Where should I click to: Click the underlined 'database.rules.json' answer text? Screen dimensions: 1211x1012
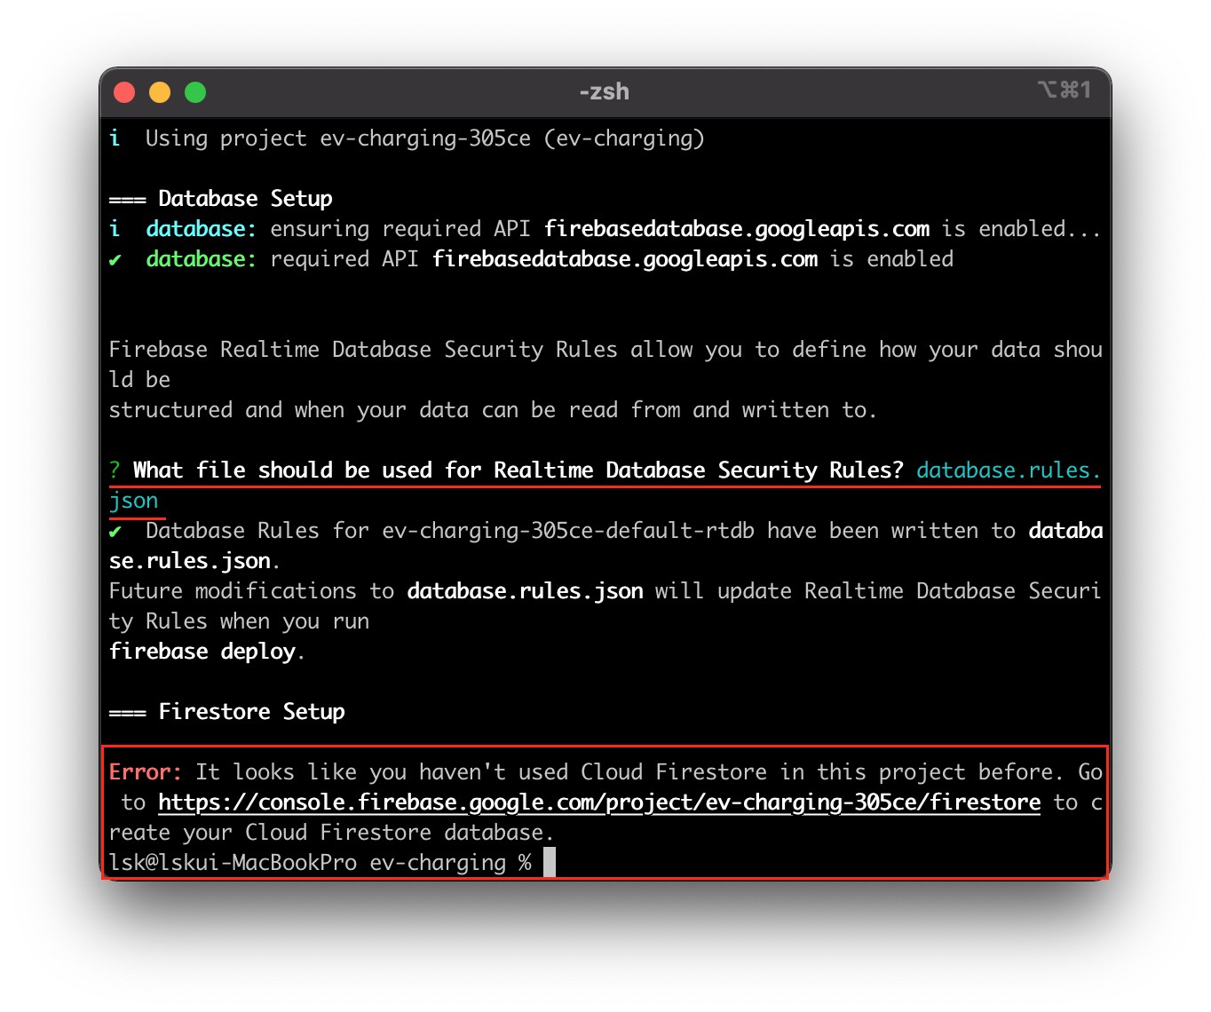[x=1008, y=470]
